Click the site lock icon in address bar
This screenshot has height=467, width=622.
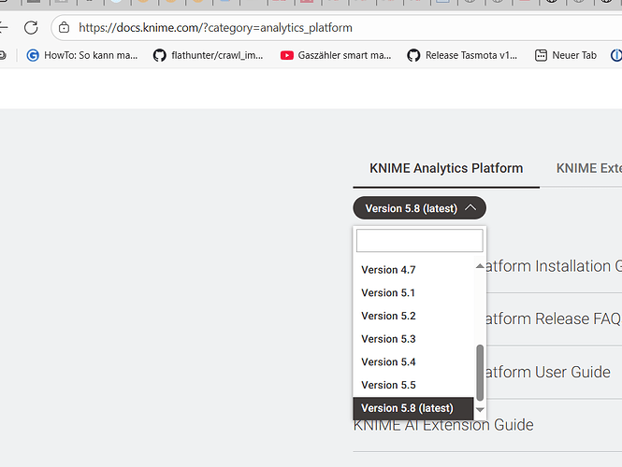pos(64,28)
